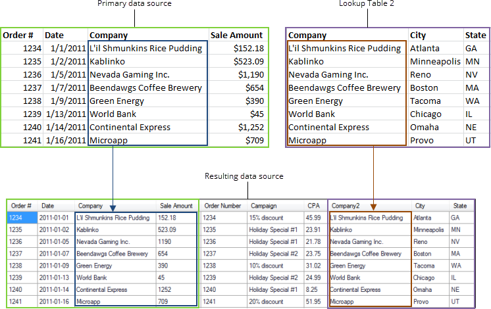The height and width of the screenshot is (309, 491).
Task: Select order 1237 in the primary data source table
Action: [x=32, y=88]
